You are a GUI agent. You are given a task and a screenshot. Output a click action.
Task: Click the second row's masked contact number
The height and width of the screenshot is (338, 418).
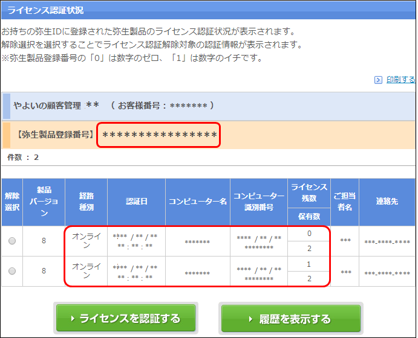point(387,273)
